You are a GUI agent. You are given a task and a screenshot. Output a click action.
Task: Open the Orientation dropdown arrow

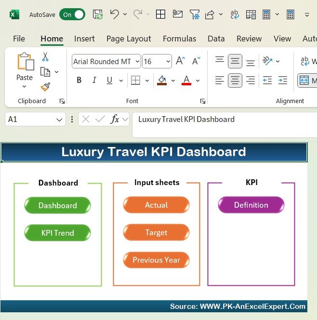[x=277, y=61]
